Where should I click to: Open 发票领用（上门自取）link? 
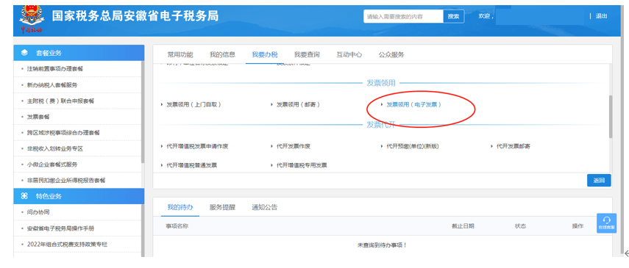[193, 104]
